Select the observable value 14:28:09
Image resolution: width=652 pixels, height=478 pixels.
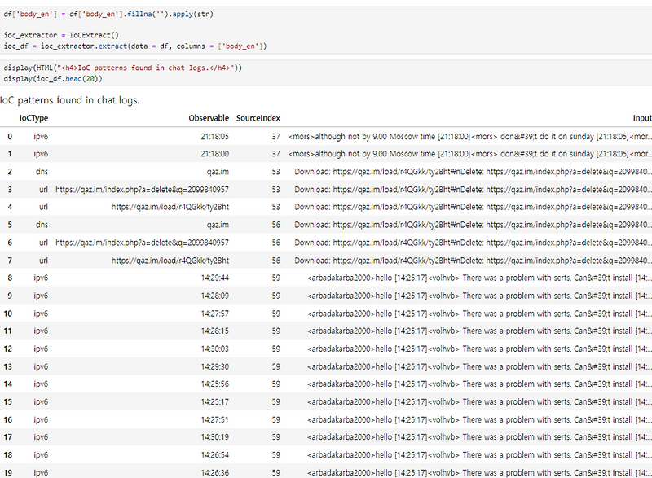(x=214, y=296)
